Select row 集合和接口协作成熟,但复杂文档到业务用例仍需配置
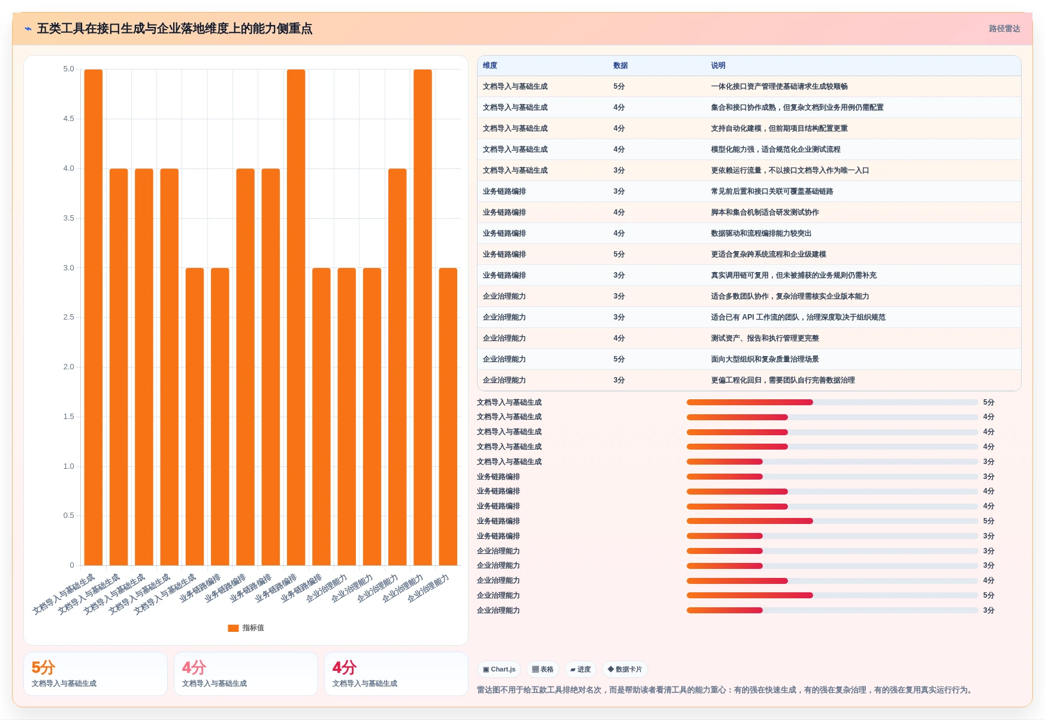1045x720 pixels. click(x=749, y=108)
